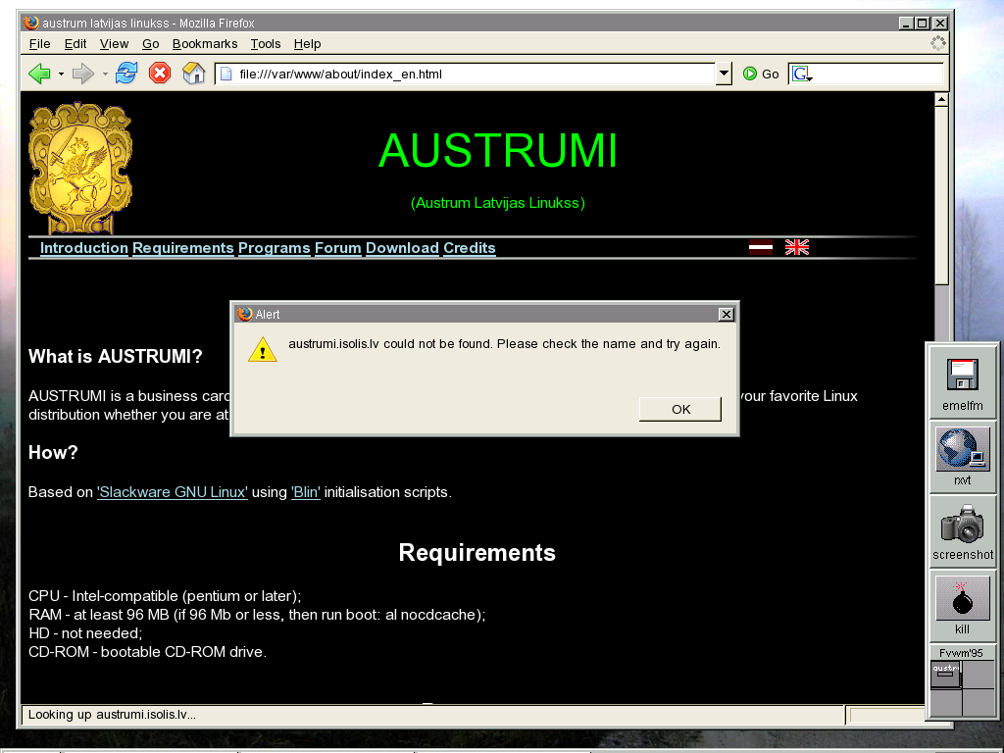1004x753 pixels.
Task: Open the Bookmarks menu
Action: [x=205, y=43]
